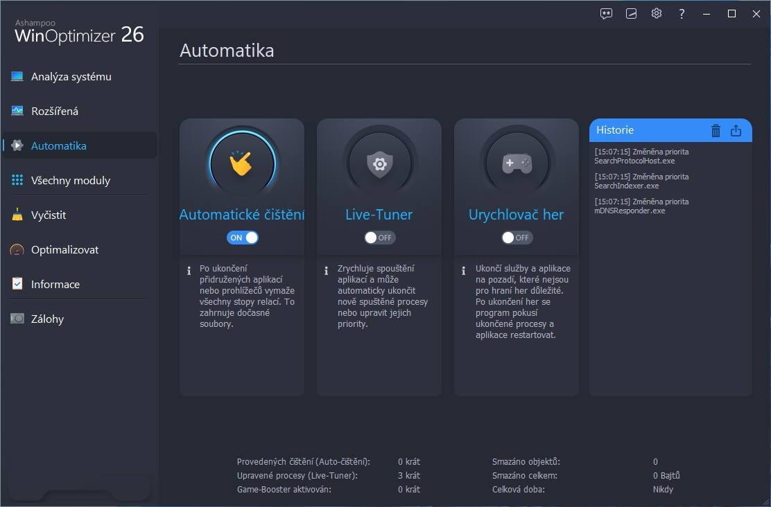Click 'Nikdy' total time value

coord(663,489)
